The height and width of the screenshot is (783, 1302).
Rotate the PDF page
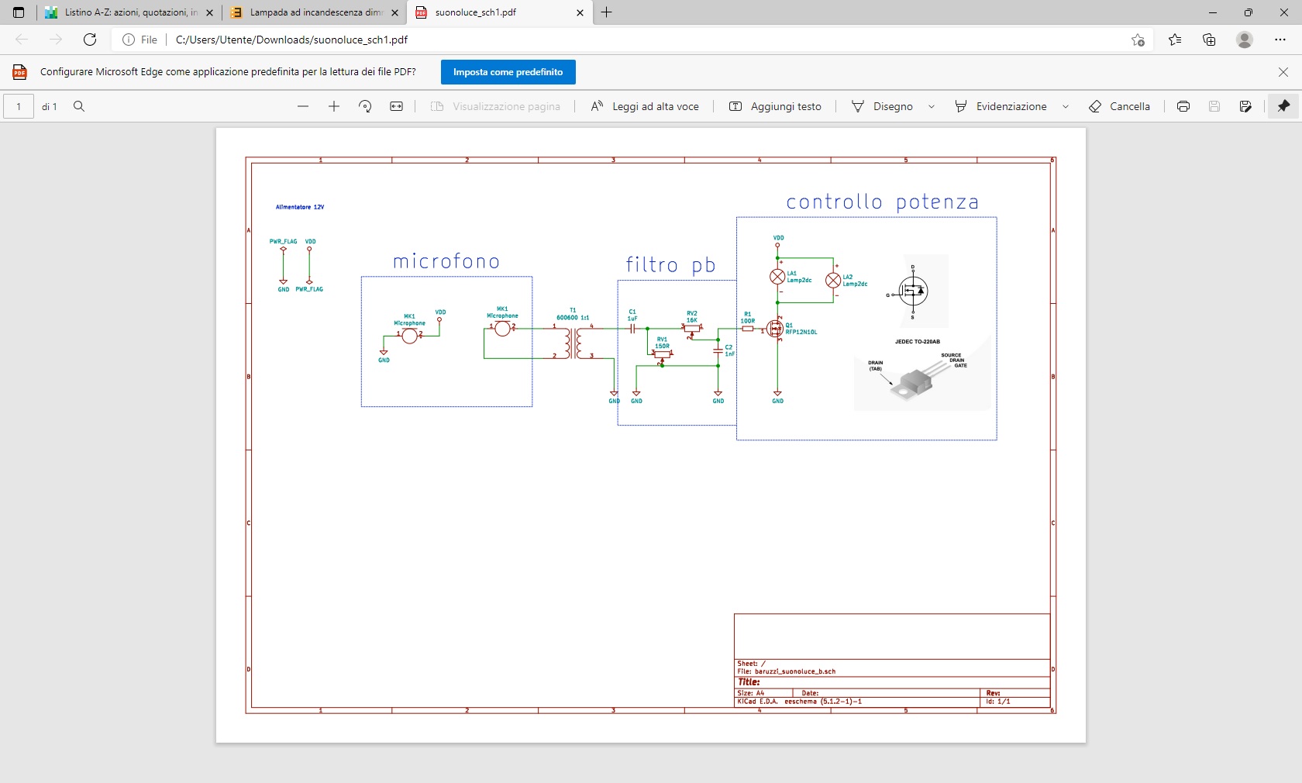pyautogui.click(x=365, y=106)
